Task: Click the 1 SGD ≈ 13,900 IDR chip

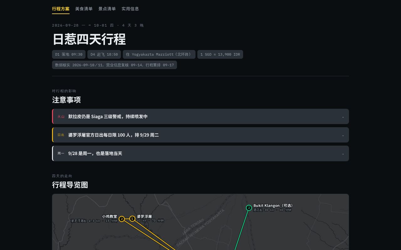Action: click(x=220, y=54)
